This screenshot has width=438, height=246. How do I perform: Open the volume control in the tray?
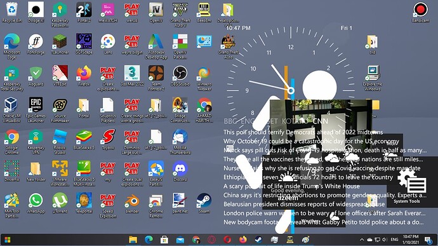pyautogui.click(x=385, y=240)
